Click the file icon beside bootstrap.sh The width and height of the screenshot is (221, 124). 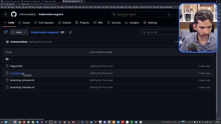pos(7,73)
